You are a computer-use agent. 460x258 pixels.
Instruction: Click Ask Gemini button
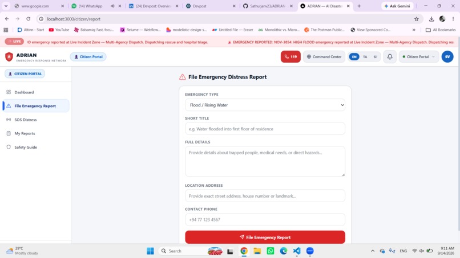coord(397,6)
